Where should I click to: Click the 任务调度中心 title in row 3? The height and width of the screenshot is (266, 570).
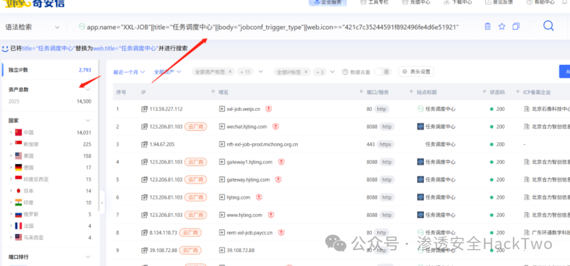tap(440, 144)
